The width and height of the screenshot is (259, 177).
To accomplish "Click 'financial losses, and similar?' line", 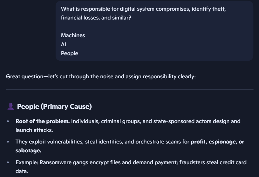I will (x=96, y=18).
